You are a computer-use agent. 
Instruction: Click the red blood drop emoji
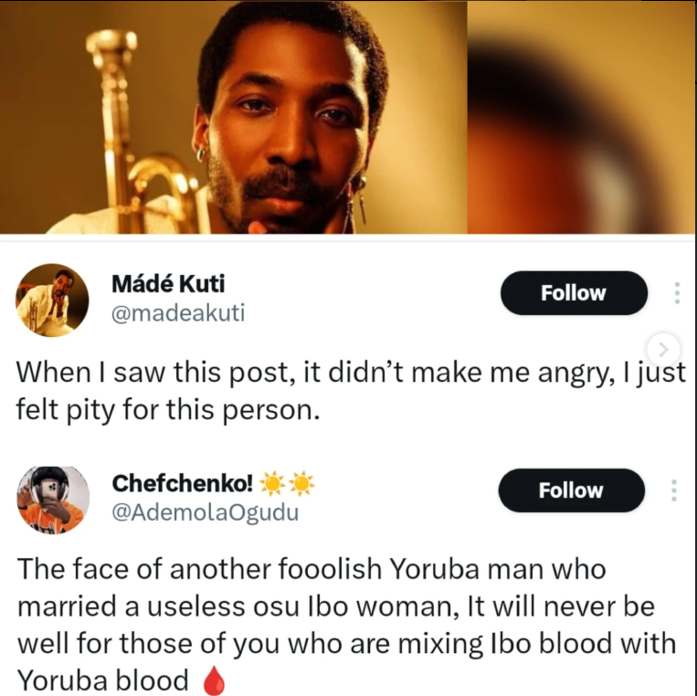click(x=214, y=682)
